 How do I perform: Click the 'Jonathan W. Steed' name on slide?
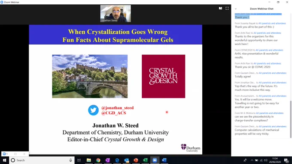tap(116, 125)
